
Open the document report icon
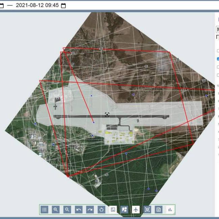click(x=159, y=210)
